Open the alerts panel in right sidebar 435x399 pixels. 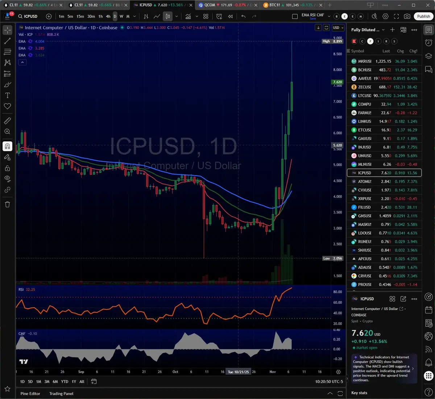pyautogui.click(x=428, y=43)
